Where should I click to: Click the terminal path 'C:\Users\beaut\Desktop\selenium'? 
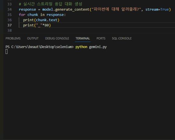click(42, 47)
